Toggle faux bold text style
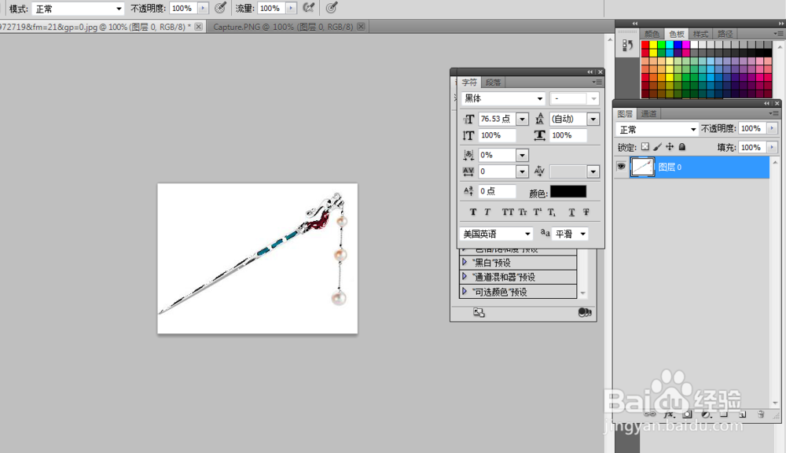Image resolution: width=786 pixels, height=453 pixels. click(x=472, y=212)
